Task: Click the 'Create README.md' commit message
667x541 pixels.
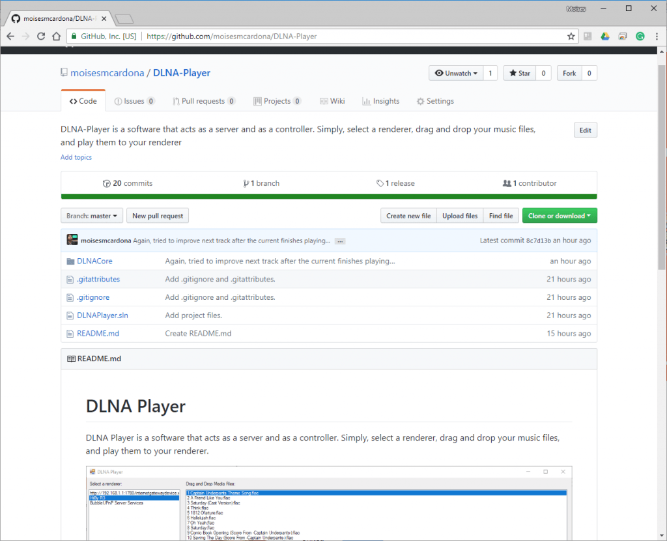Action: pyautogui.click(x=198, y=334)
